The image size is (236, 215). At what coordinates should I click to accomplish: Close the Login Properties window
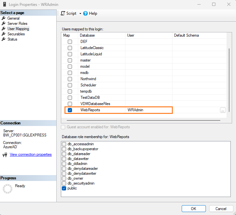[x=228, y=4]
